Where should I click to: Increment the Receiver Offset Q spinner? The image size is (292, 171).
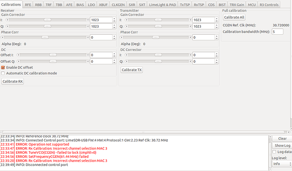(114, 60)
